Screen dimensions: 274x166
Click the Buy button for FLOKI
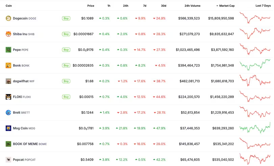click(x=66, y=97)
